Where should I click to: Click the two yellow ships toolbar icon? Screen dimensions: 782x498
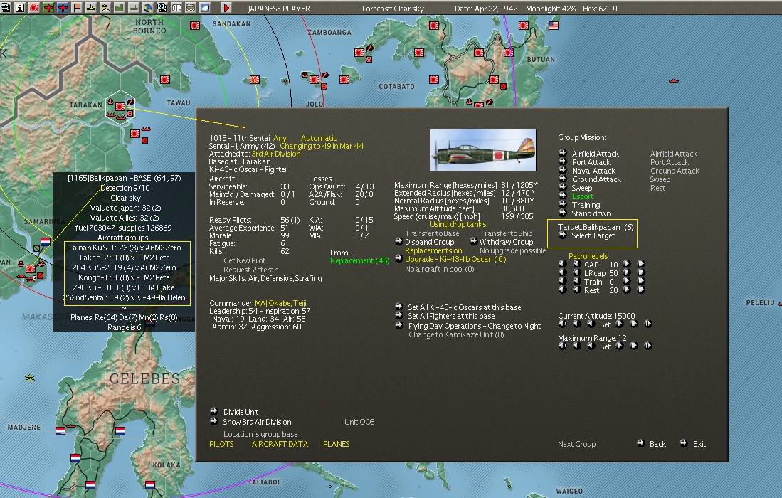coord(105,8)
